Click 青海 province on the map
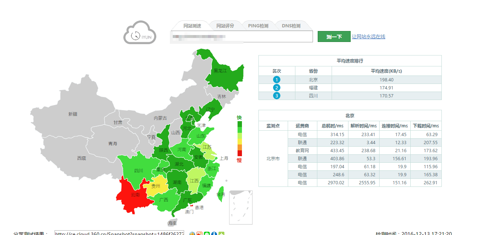This screenshot has width=500, height=235. (x=113, y=144)
